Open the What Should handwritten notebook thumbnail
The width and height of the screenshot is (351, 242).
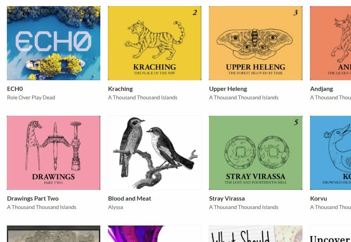click(x=255, y=234)
